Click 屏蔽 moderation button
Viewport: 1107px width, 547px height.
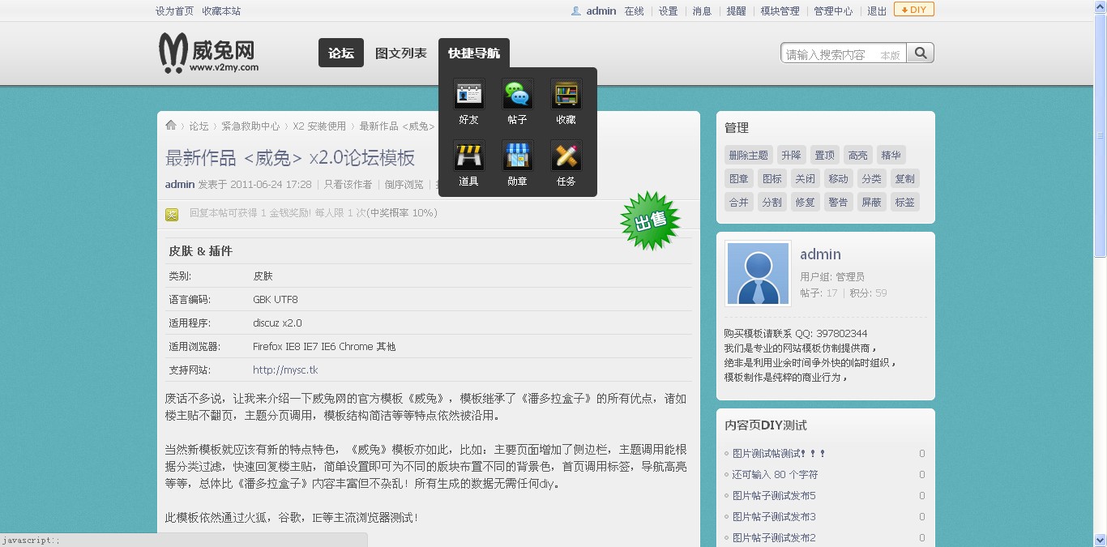pos(872,203)
